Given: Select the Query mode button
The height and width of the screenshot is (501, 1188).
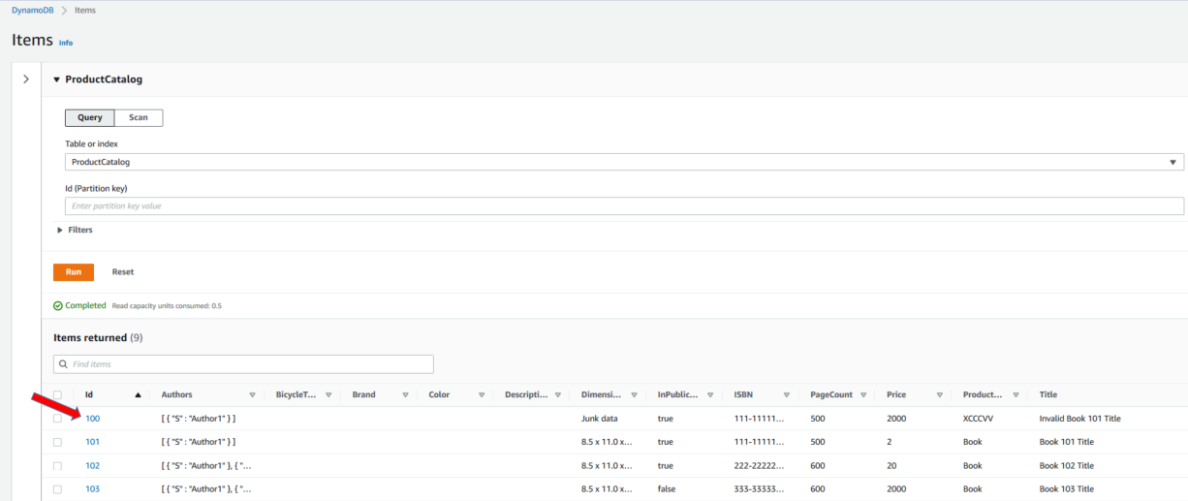Looking at the screenshot, I should coord(90,117).
